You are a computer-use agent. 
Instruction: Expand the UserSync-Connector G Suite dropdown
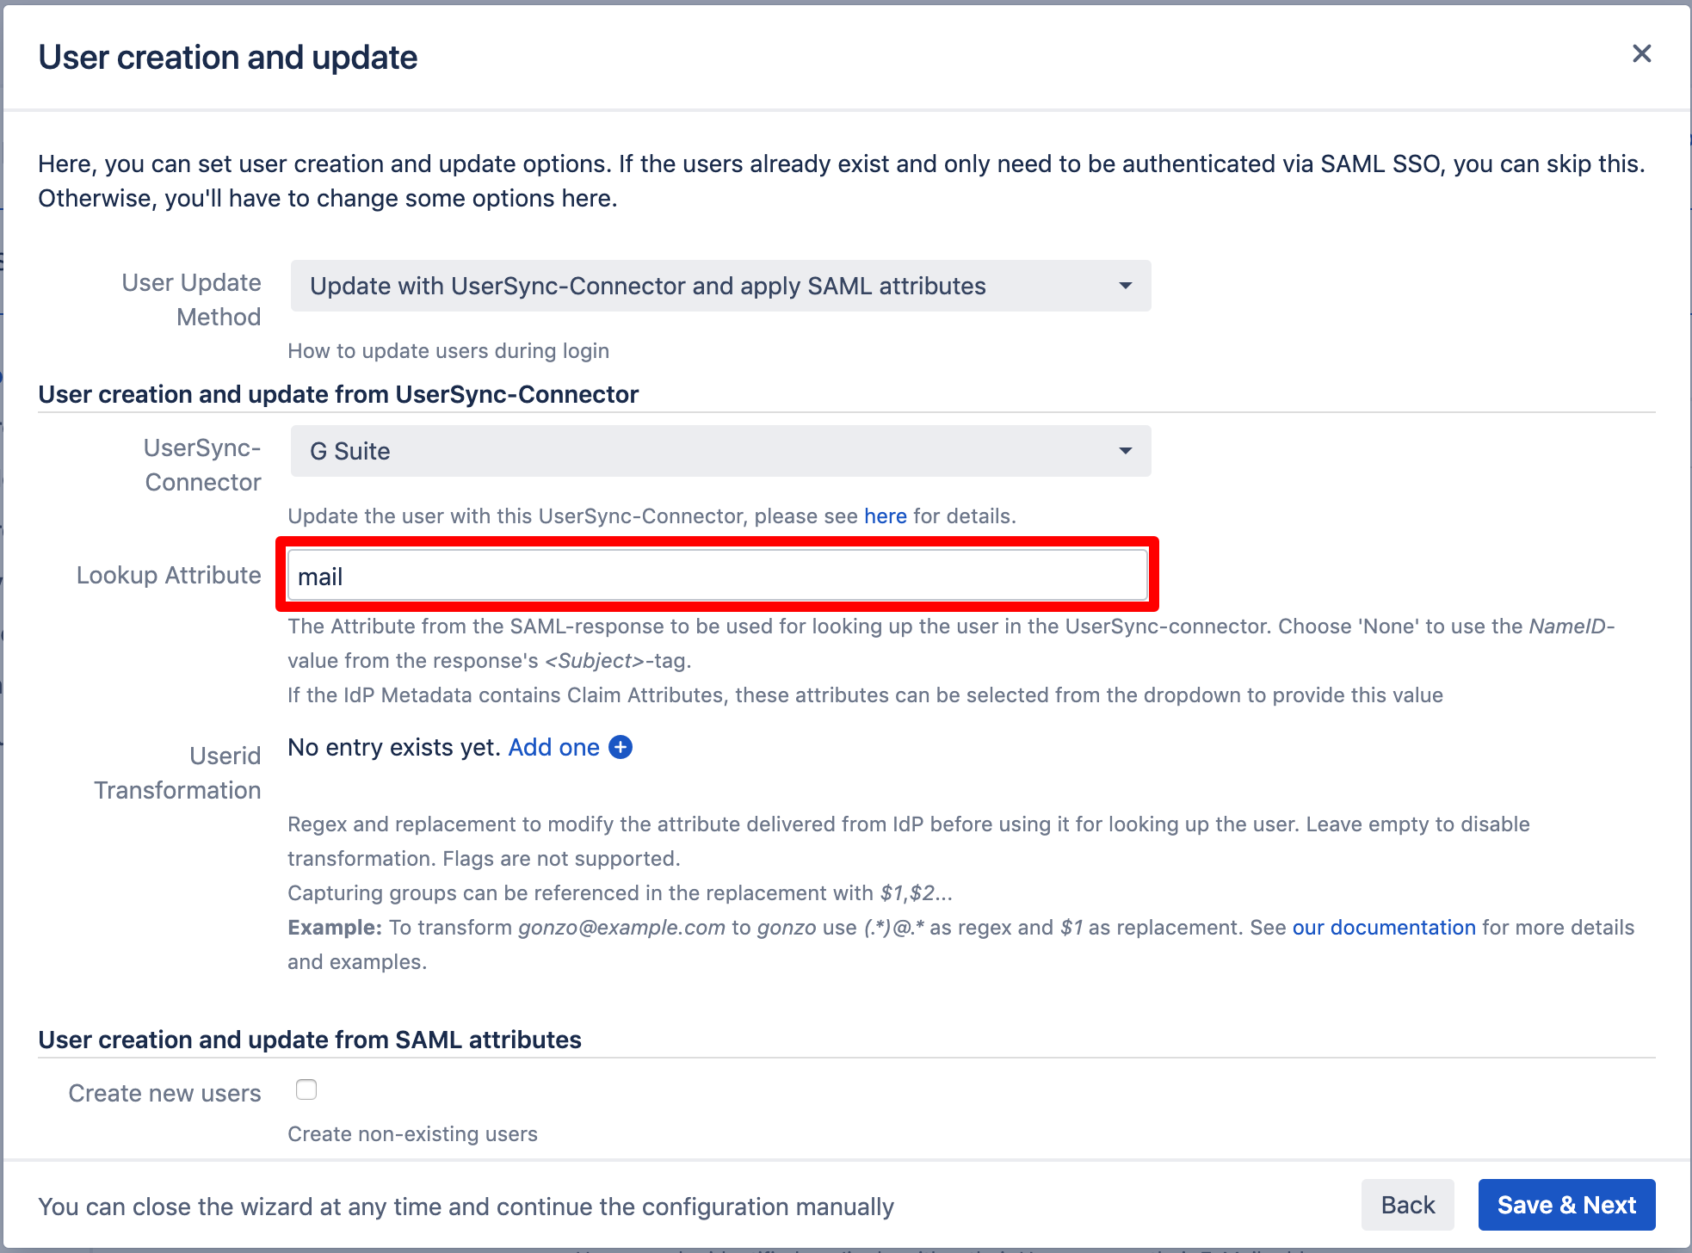(719, 451)
